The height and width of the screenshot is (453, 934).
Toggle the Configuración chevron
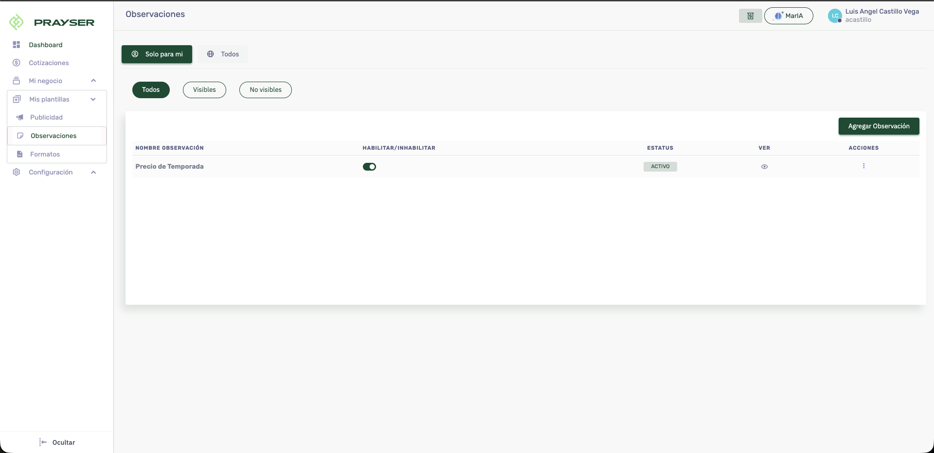click(x=93, y=172)
